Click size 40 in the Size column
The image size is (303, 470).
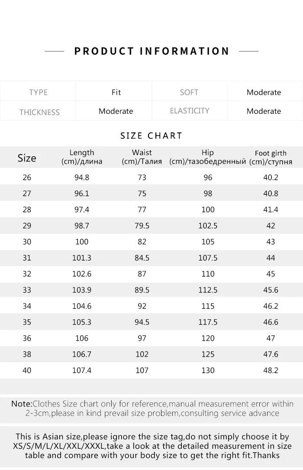[27, 370]
